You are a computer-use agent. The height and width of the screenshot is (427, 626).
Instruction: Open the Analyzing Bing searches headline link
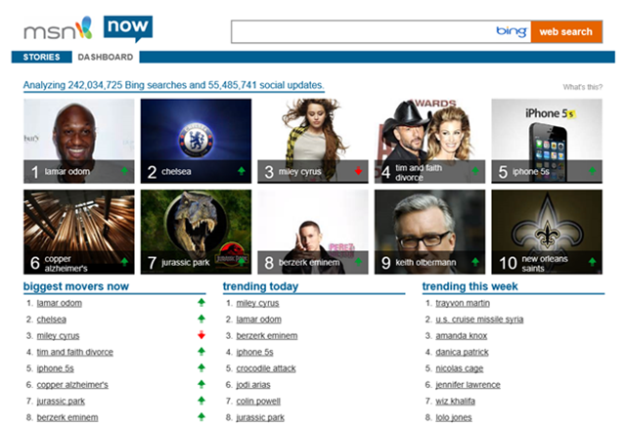pos(174,85)
